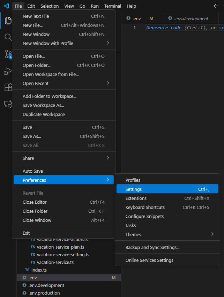The width and height of the screenshot is (224, 297).
Task: Open the Extensions view icon
Action: pos(8,87)
